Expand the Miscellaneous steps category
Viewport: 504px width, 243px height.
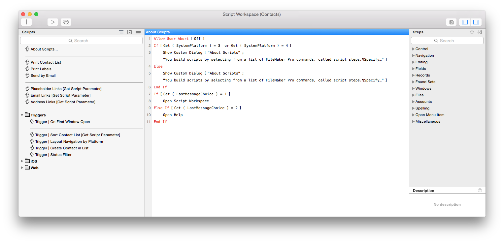click(x=413, y=121)
